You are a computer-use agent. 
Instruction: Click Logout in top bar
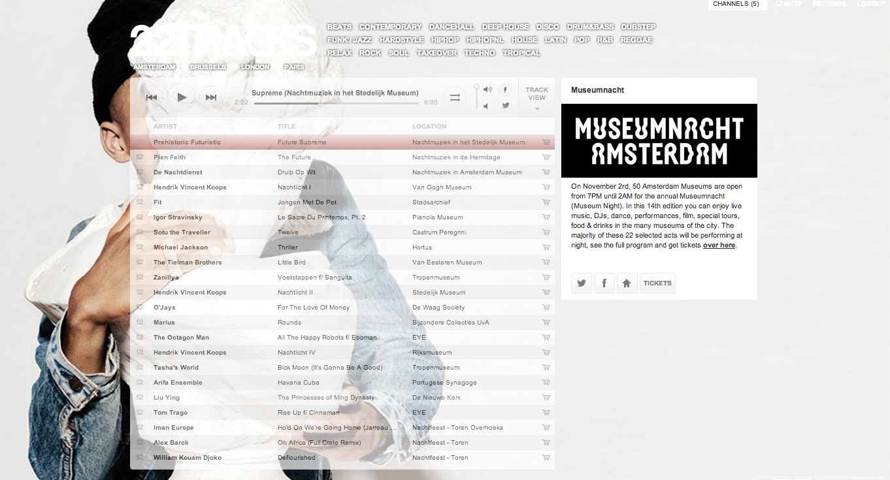tap(872, 4)
